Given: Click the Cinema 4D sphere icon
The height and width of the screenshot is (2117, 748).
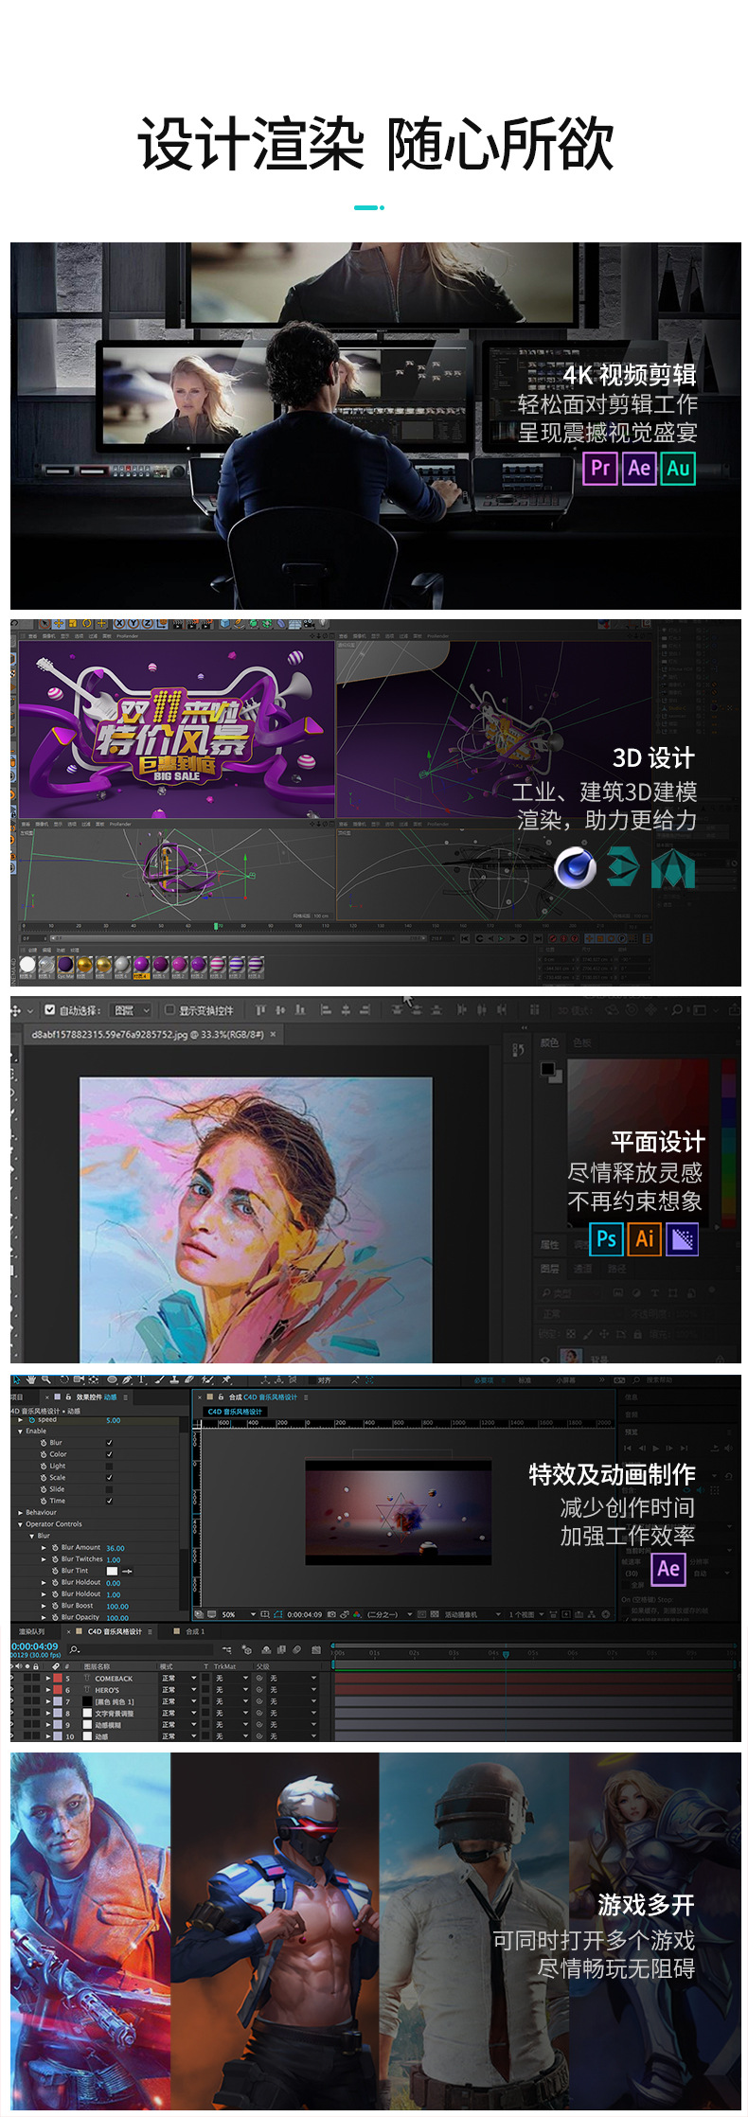Looking at the screenshot, I should point(575,868).
